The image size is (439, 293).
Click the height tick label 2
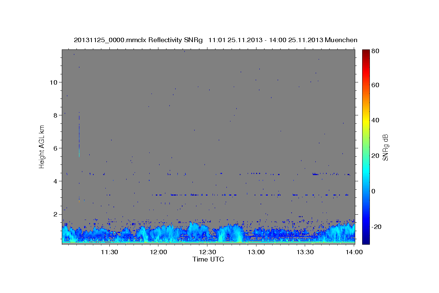point(55,214)
